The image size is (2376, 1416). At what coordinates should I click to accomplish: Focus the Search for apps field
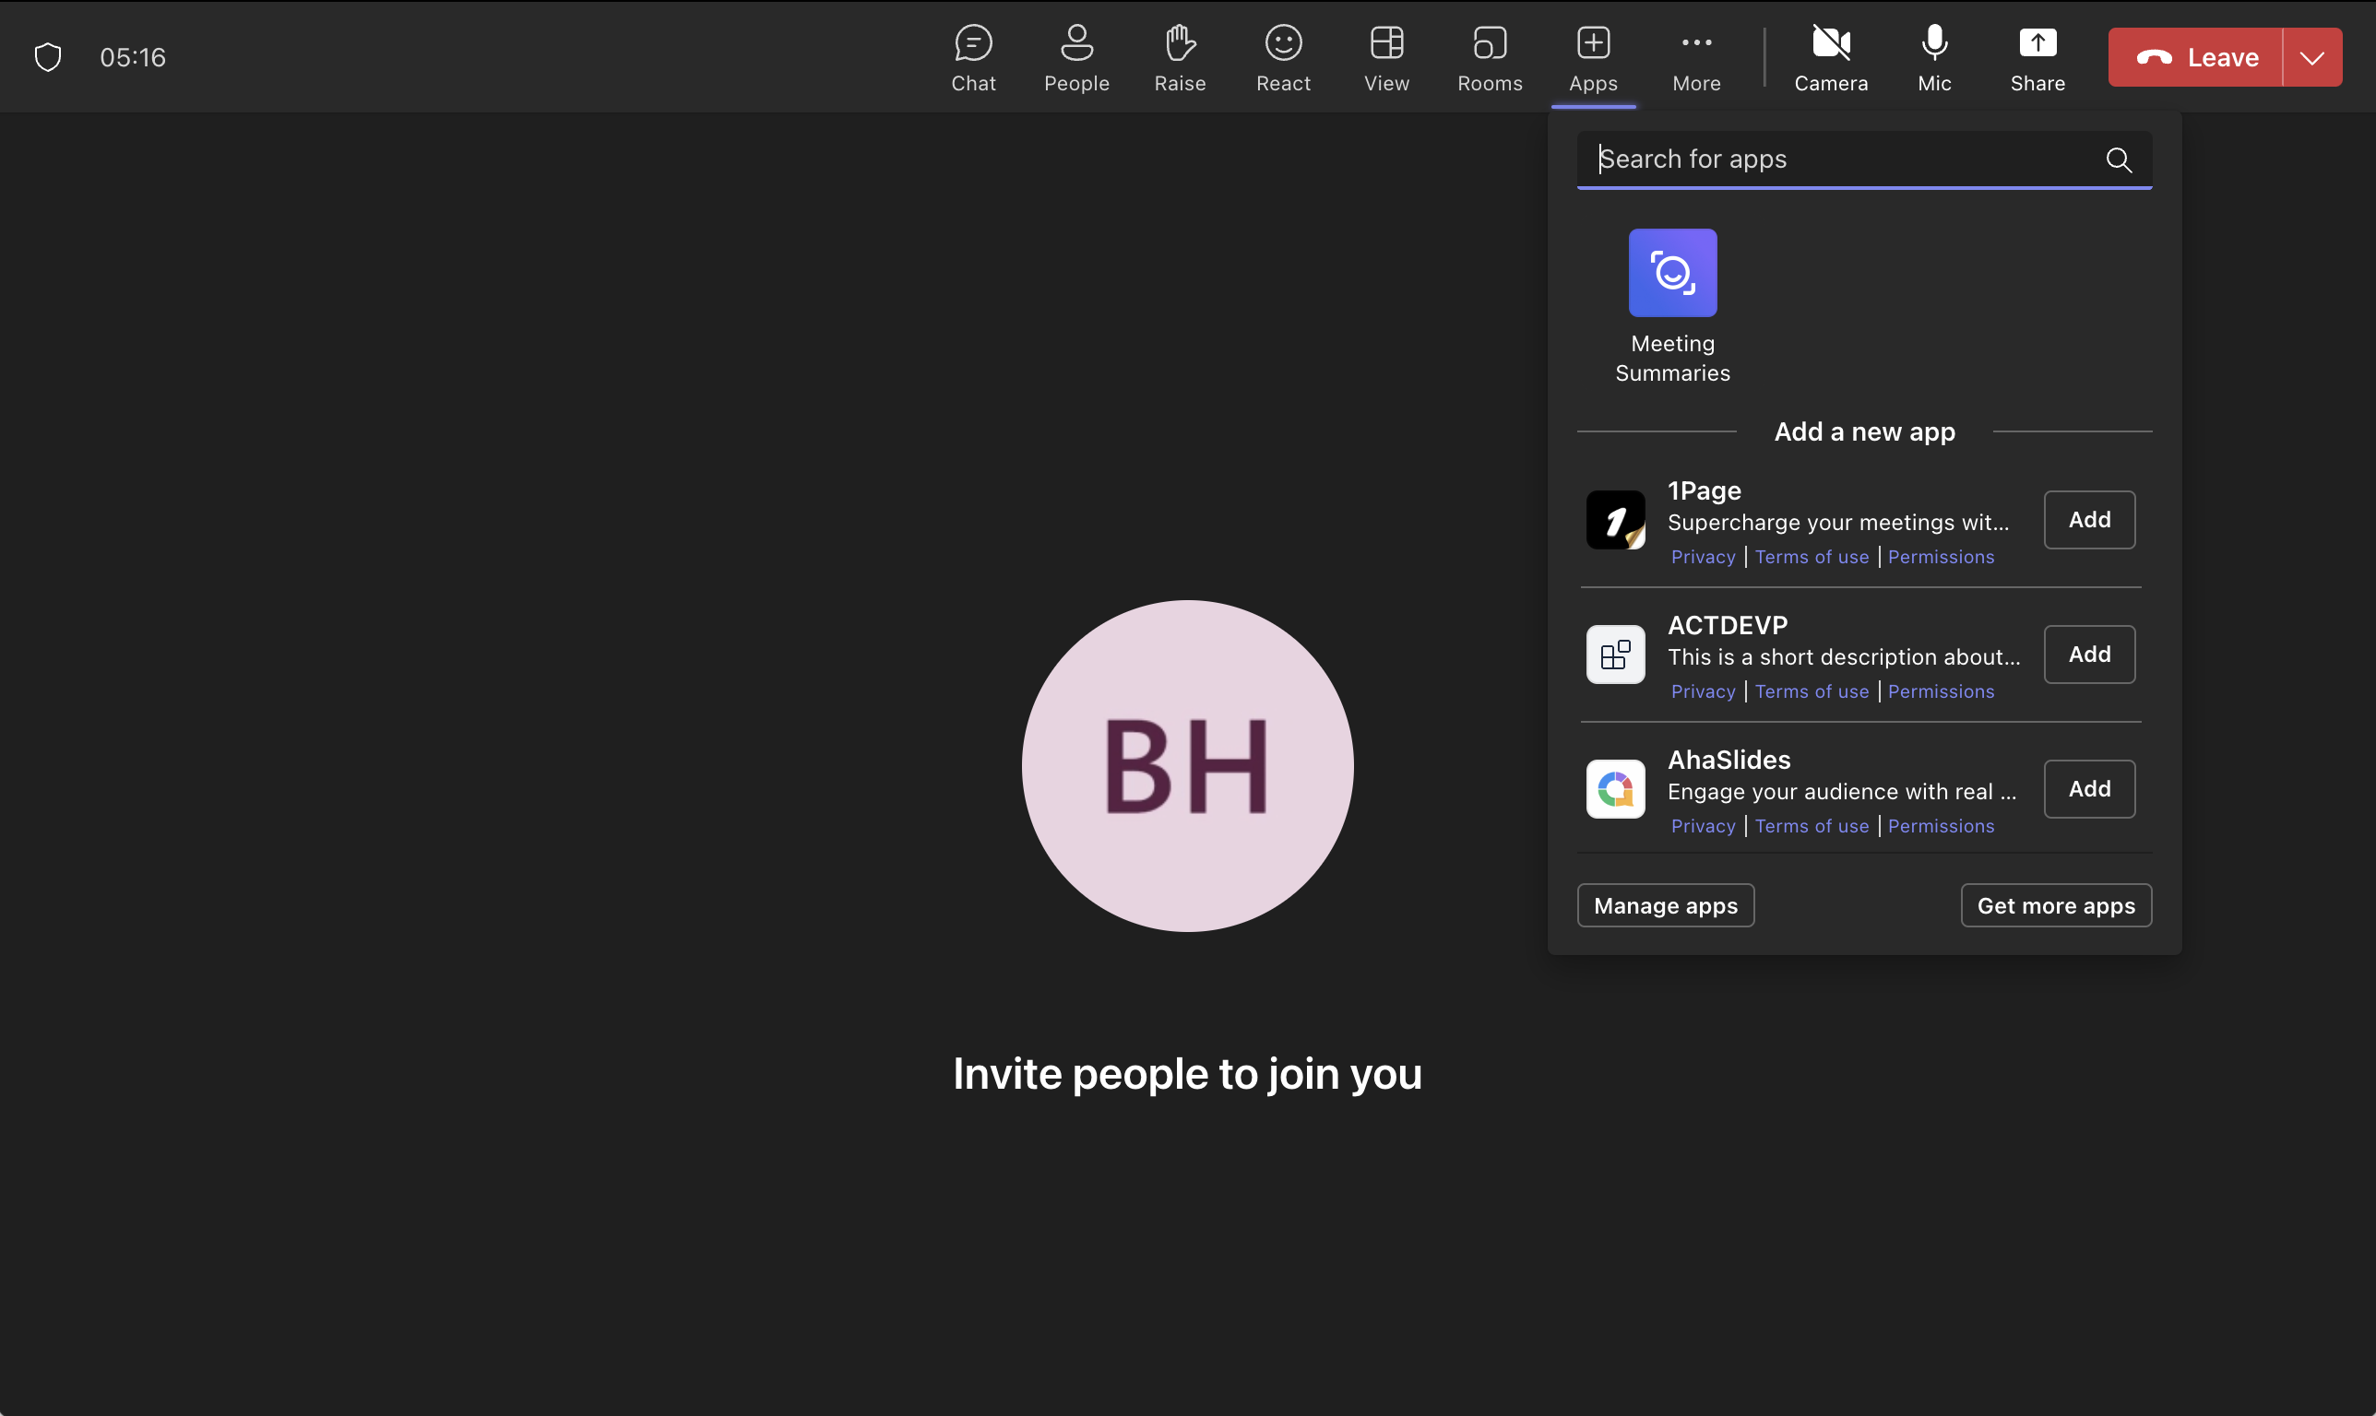(1842, 159)
